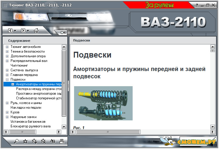Expand the Система выпуска node
This screenshot has height=149, width=219.
tap(7, 70)
